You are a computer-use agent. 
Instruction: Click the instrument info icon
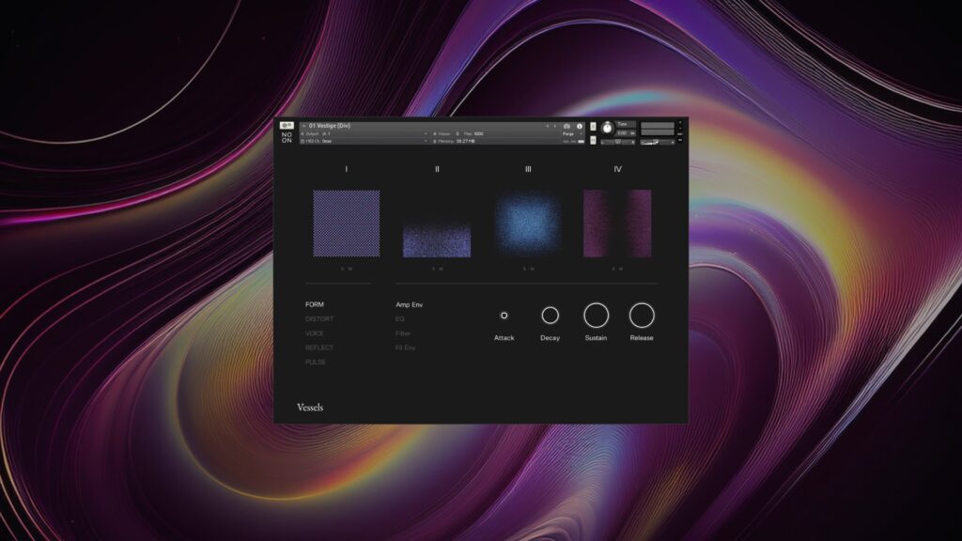580,126
